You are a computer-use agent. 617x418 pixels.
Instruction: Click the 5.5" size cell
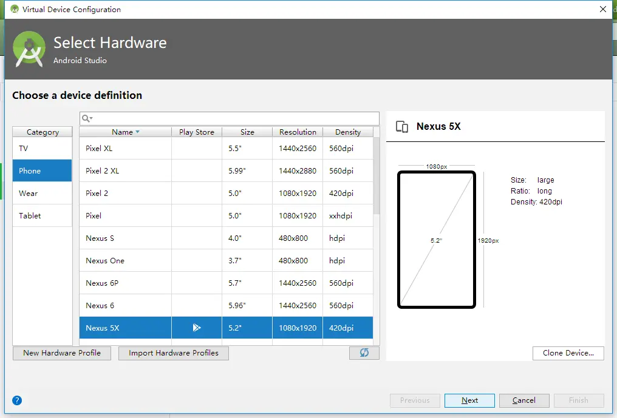pyautogui.click(x=247, y=148)
